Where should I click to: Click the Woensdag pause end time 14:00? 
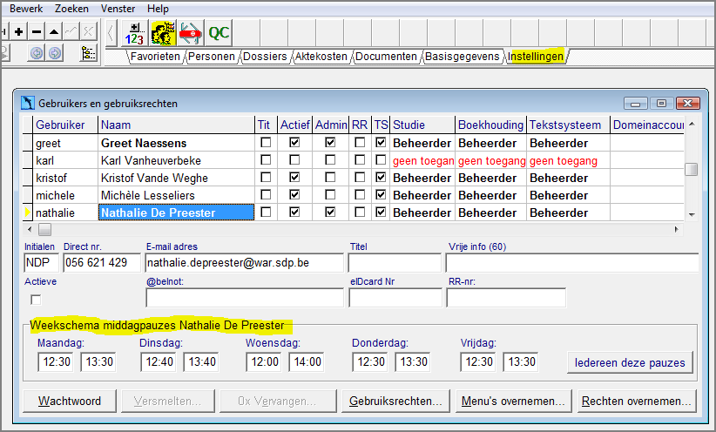tap(307, 361)
